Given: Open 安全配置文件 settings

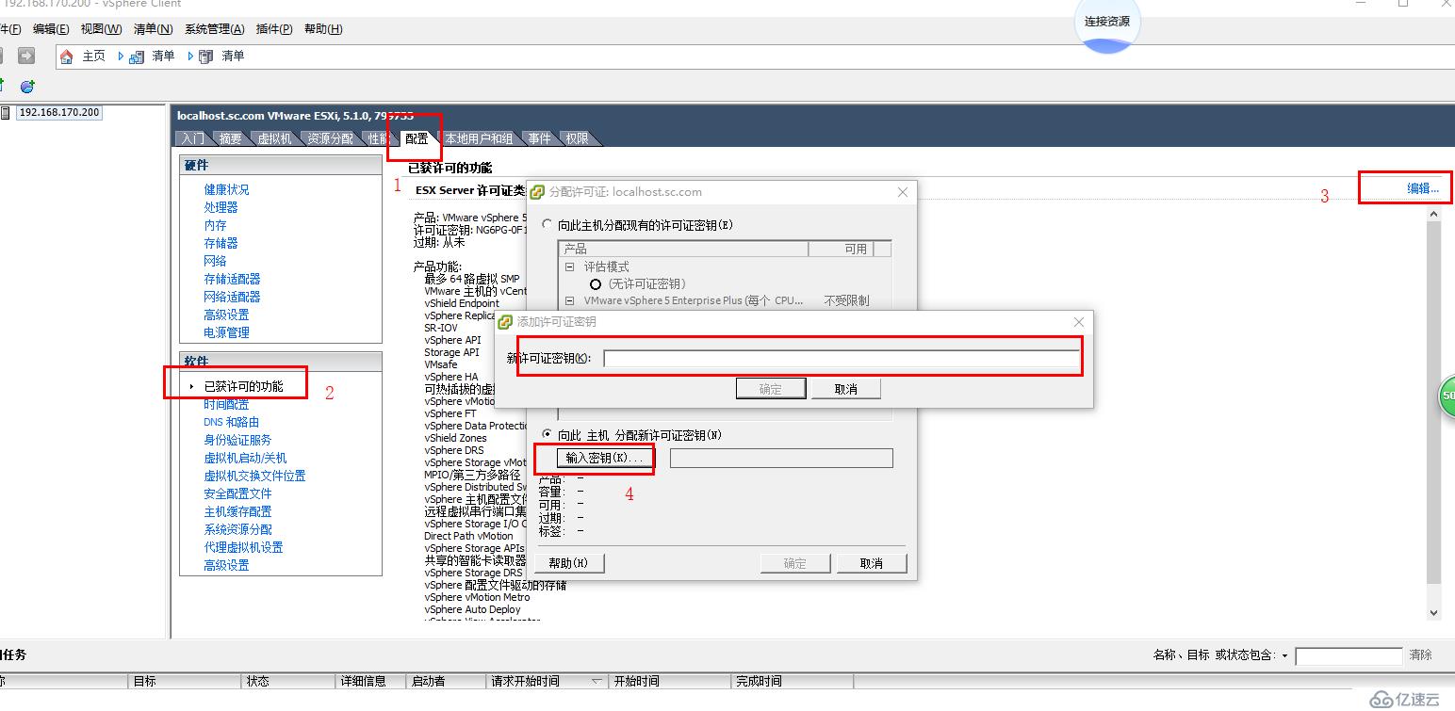Looking at the screenshot, I should (238, 493).
